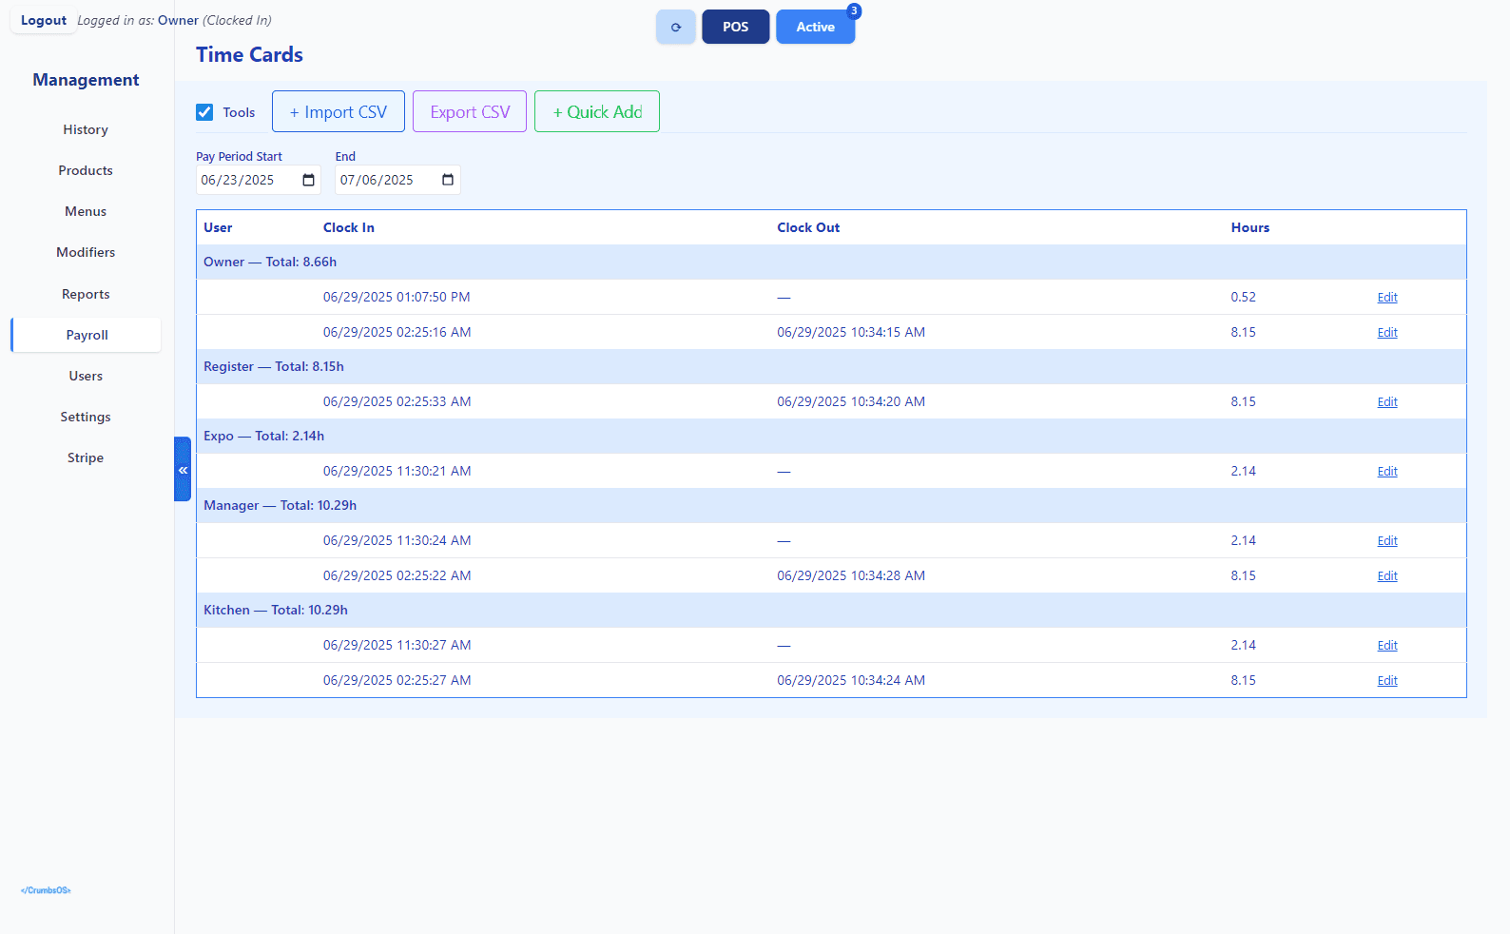The image size is (1510, 934).
Task: Go to Reports in sidebar
Action: 86,294
